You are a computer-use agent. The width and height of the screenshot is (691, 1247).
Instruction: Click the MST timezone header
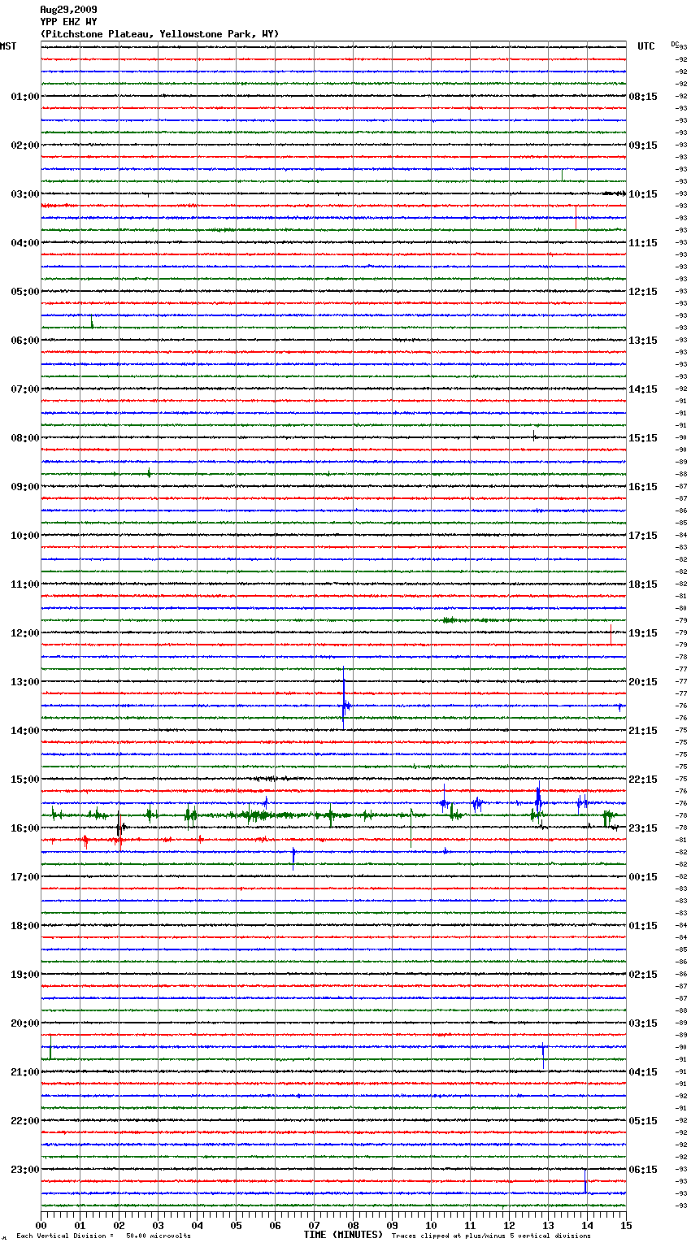(8, 46)
